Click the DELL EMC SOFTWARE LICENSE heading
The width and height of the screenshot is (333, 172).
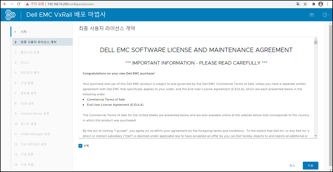pos(196,50)
